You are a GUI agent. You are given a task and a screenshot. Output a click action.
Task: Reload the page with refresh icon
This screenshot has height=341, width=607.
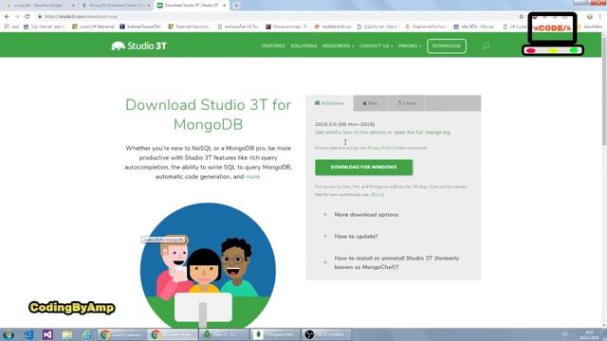click(28, 17)
